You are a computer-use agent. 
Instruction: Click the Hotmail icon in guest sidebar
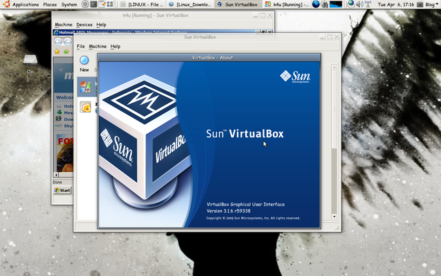click(x=59, y=106)
